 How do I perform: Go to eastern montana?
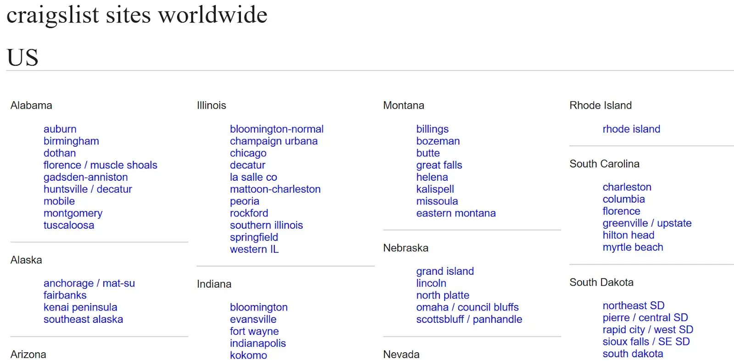[x=456, y=213]
